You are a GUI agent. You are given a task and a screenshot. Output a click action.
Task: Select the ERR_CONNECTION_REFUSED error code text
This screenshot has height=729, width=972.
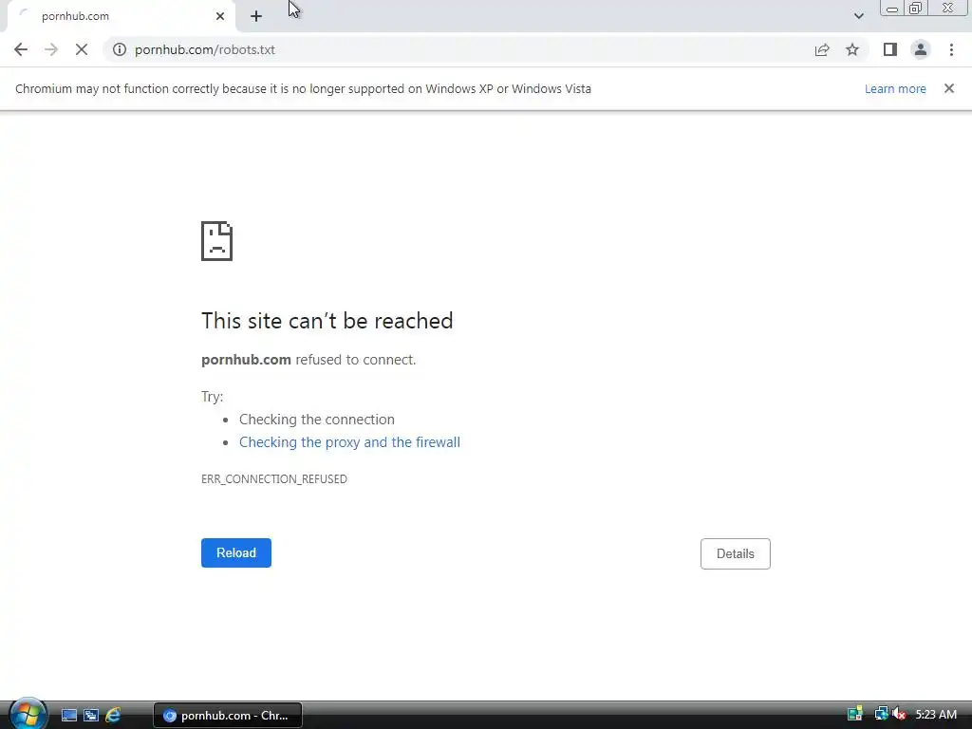coord(274,479)
